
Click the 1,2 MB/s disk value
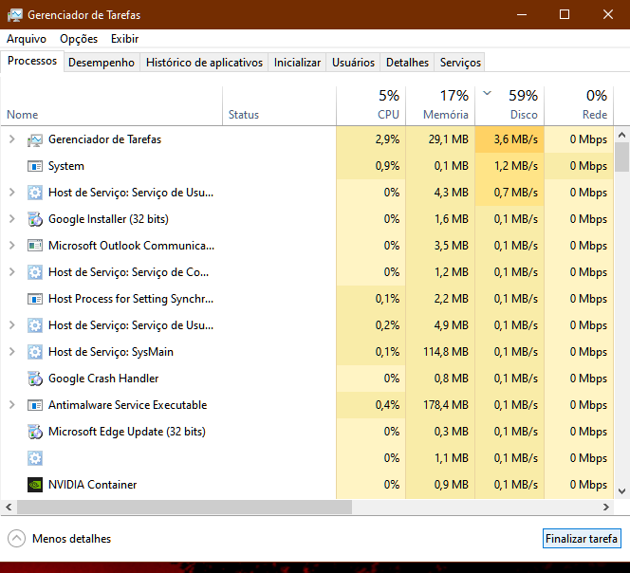[x=516, y=166]
